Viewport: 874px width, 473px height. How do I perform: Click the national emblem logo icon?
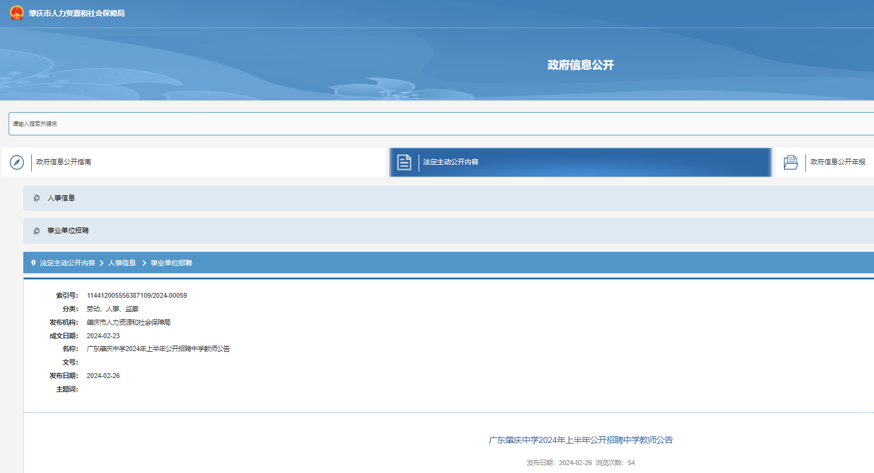pos(17,13)
